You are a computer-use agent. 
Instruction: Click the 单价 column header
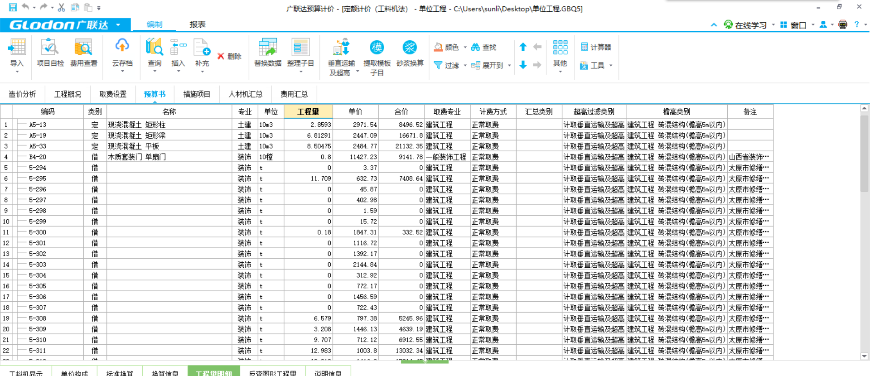tap(356, 111)
